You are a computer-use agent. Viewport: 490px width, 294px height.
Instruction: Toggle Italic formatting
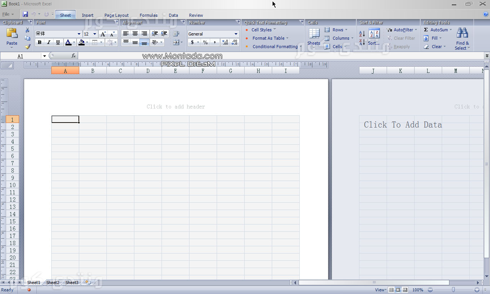pyautogui.click(x=49, y=42)
